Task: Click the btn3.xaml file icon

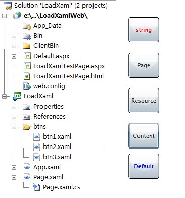Action: point(36,157)
